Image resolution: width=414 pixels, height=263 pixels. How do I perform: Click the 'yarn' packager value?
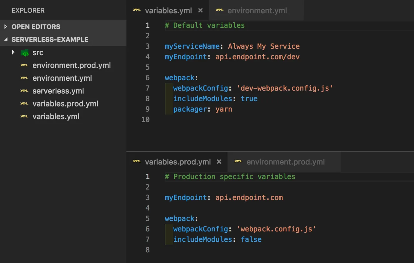(x=224, y=109)
